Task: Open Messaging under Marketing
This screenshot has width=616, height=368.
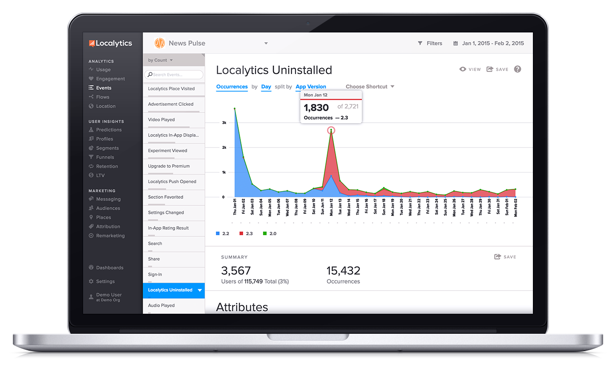Action: (108, 199)
